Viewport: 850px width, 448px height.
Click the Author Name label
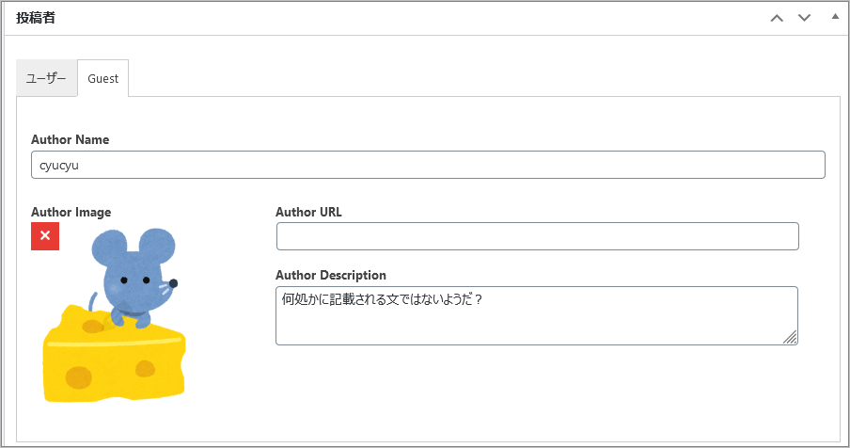pos(70,139)
